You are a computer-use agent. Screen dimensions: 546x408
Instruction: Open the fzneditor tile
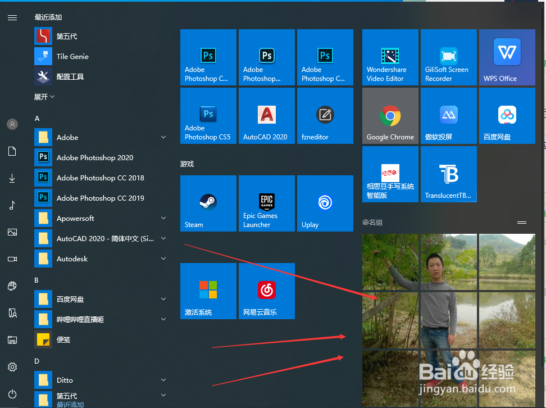[x=325, y=116]
